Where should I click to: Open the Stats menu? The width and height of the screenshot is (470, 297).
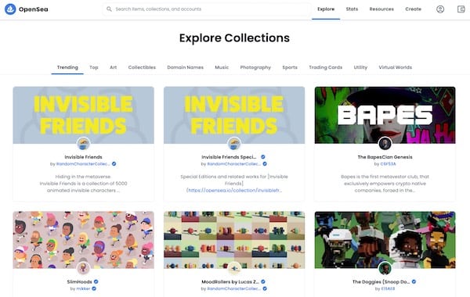pos(352,9)
